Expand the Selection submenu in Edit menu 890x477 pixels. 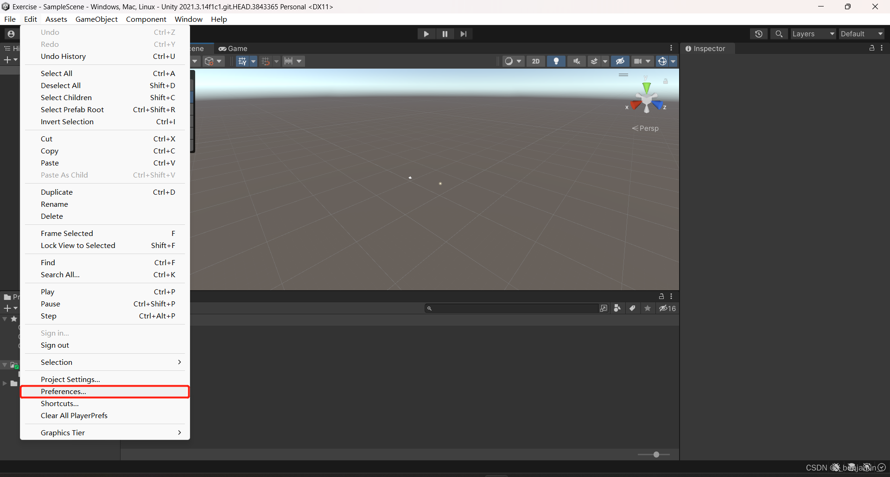click(104, 362)
